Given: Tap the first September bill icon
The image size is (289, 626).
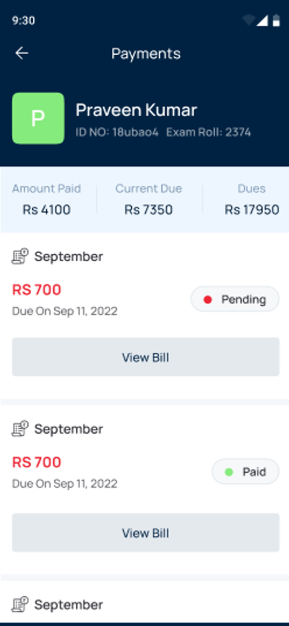Looking at the screenshot, I should 20,256.
